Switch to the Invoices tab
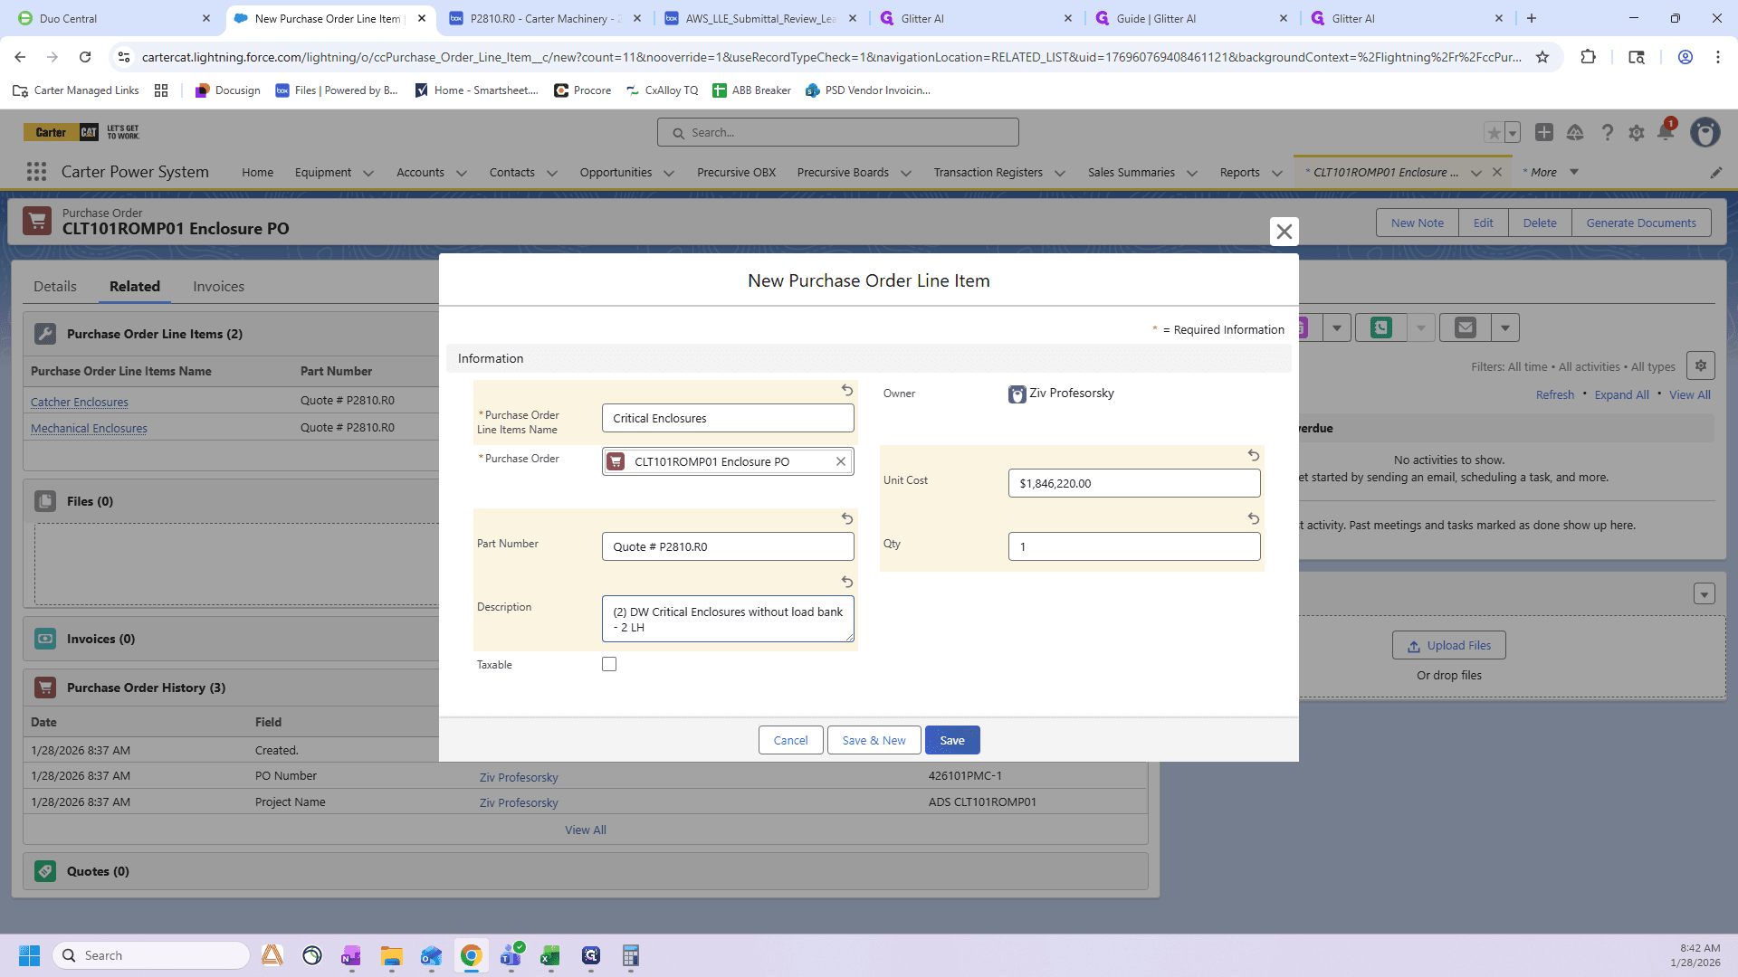Viewport: 1738px width, 977px height. [x=218, y=286]
